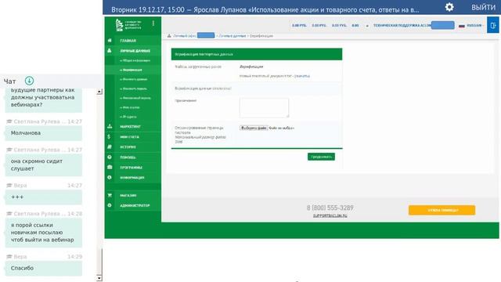Click Личные данные breadcrumb link
This screenshot has width=501, height=282.
point(232,36)
